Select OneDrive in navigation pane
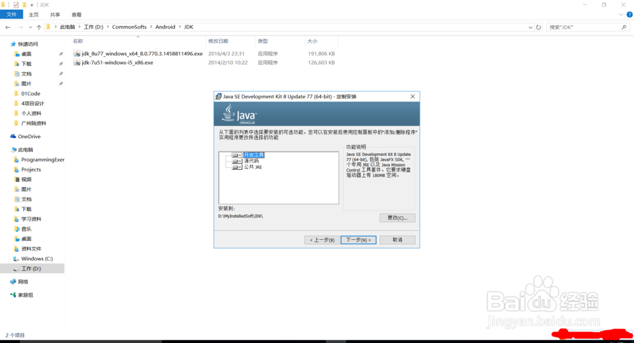This screenshot has height=343, width=634. [x=29, y=136]
